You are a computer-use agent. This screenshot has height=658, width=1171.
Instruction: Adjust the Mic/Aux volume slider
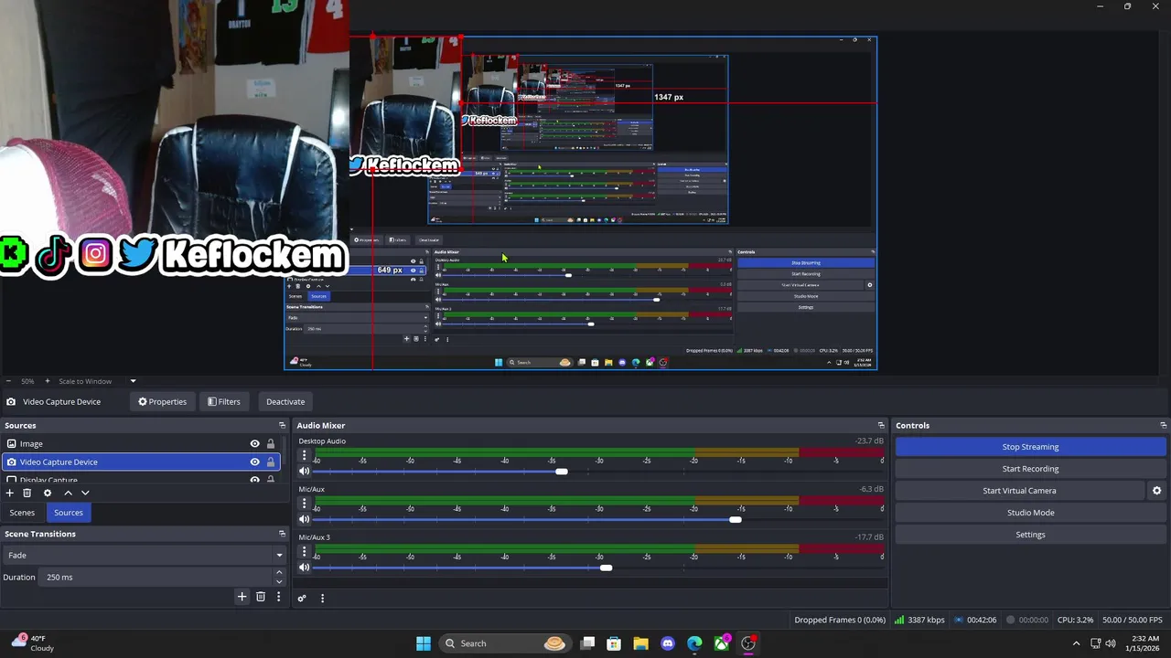[736, 519]
